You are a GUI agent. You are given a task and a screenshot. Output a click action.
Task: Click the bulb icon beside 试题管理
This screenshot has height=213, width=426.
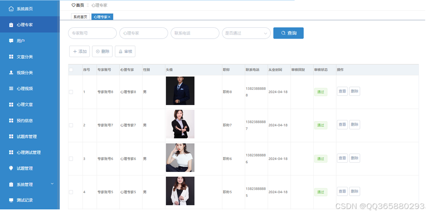[x=11, y=168]
